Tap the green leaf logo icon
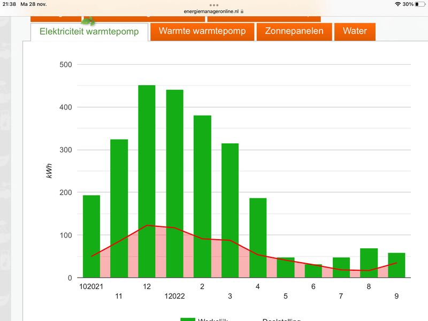 [x=88, y=21]
